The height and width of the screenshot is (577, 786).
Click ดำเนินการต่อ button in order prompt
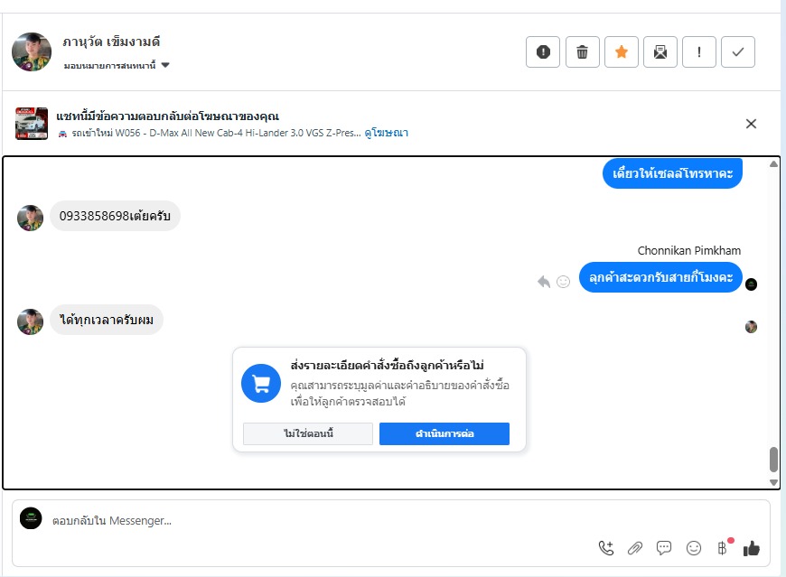(444, 434)
